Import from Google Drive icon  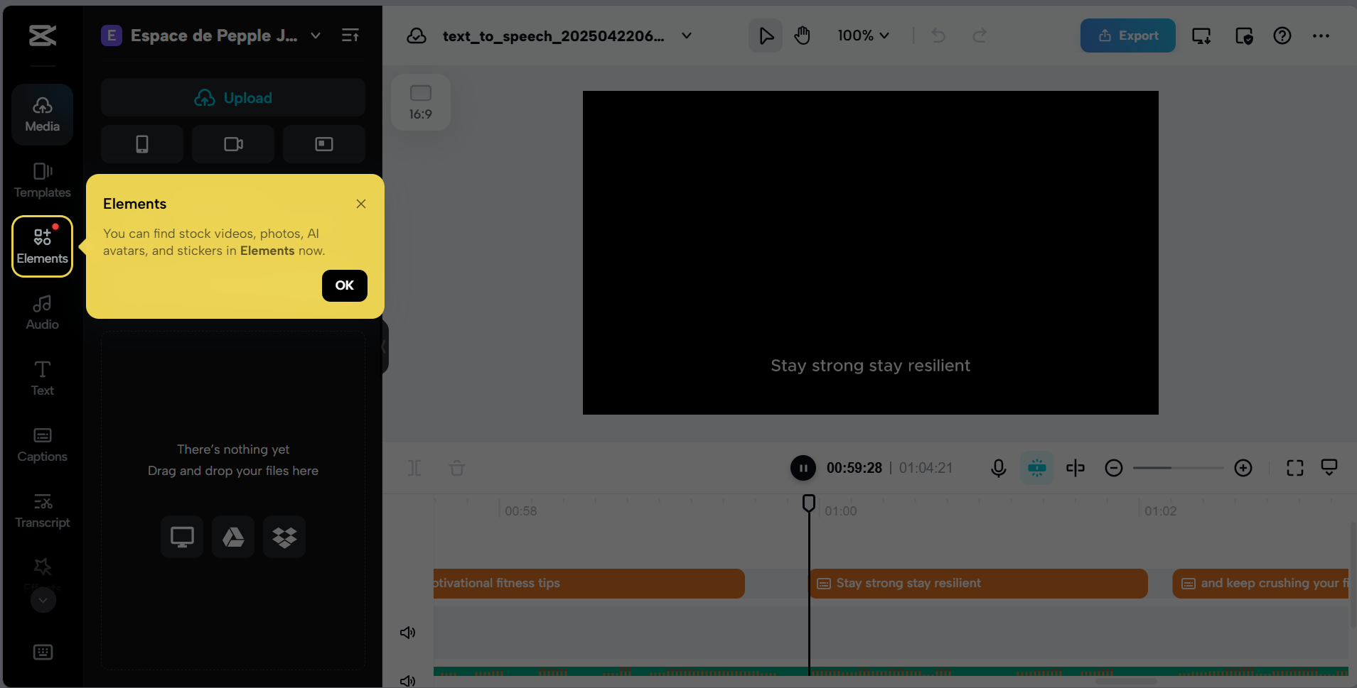233,537
